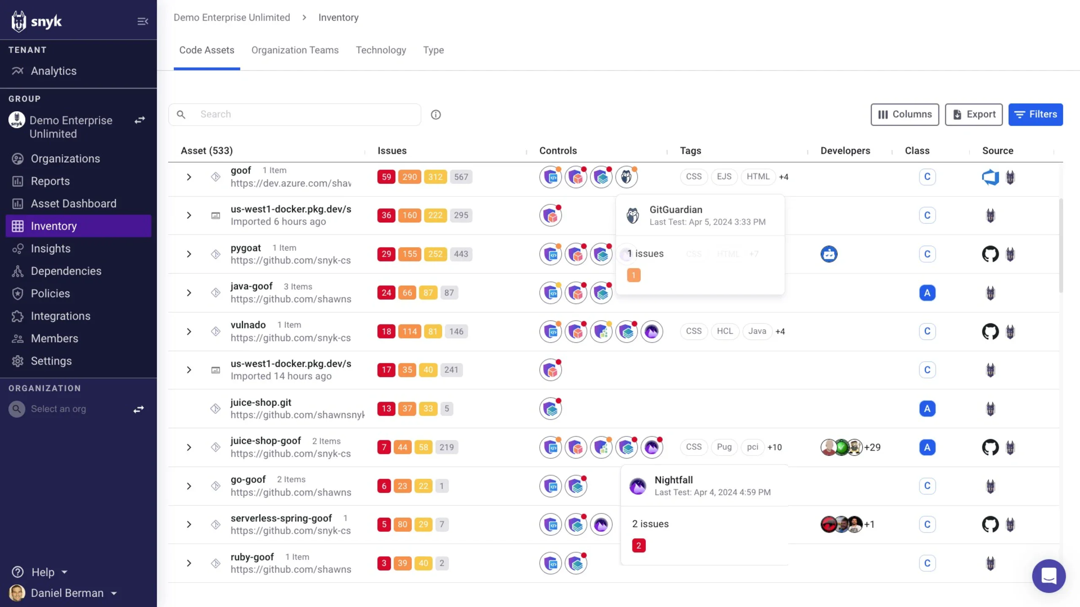1080x607 pixels.
Task: Switch to the Technology tab
Action: pyautogui.click(x=381, y=50)
